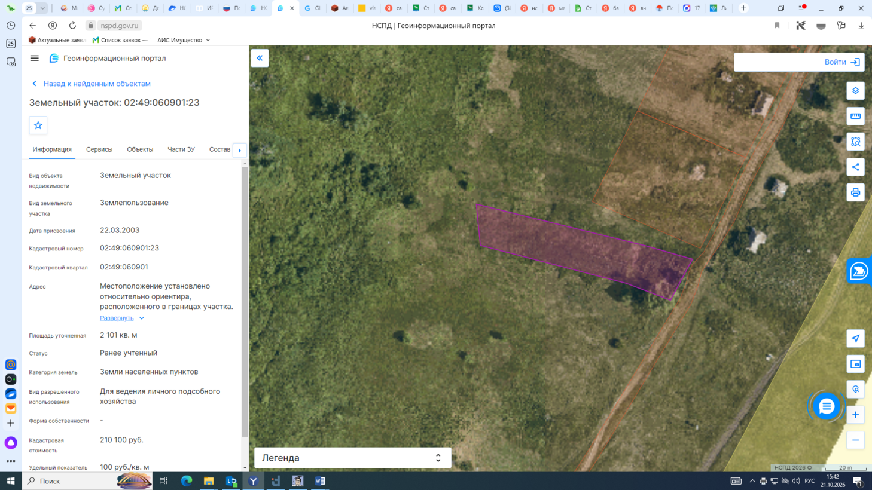The height and width of the screenshot is (490, 872).
Task: Locate my position on the map
Action: [x=855, y=338]
